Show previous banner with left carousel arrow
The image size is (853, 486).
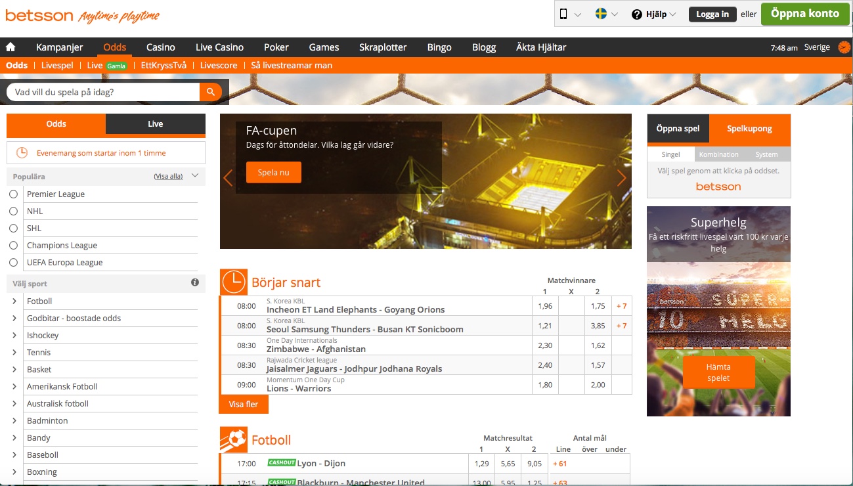pos(228,178)
